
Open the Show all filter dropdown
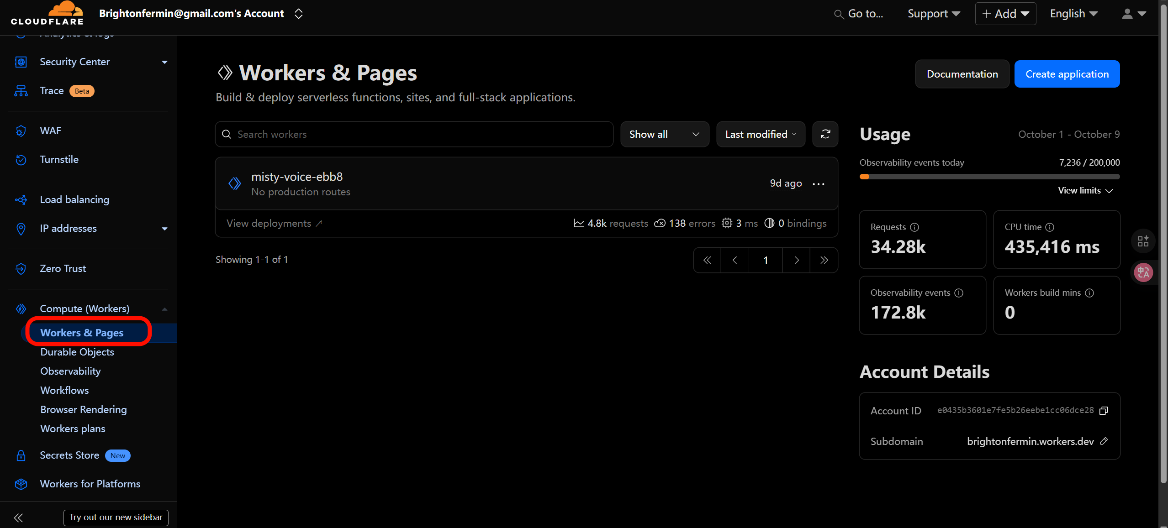[664, 134]
